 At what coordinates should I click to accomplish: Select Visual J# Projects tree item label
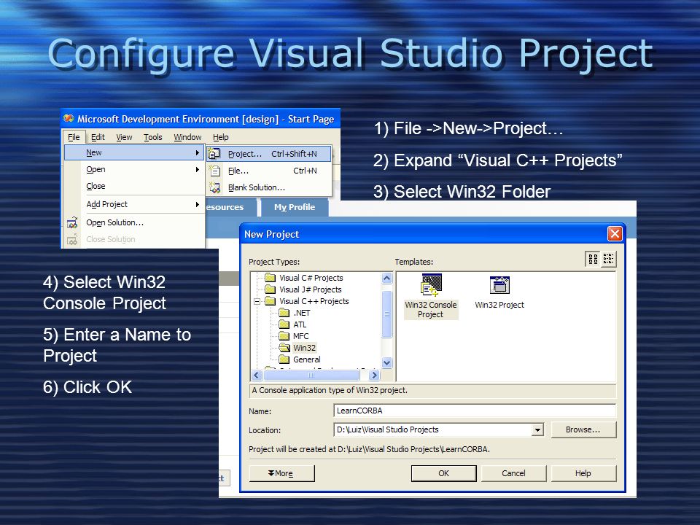[x=311, y=289]
